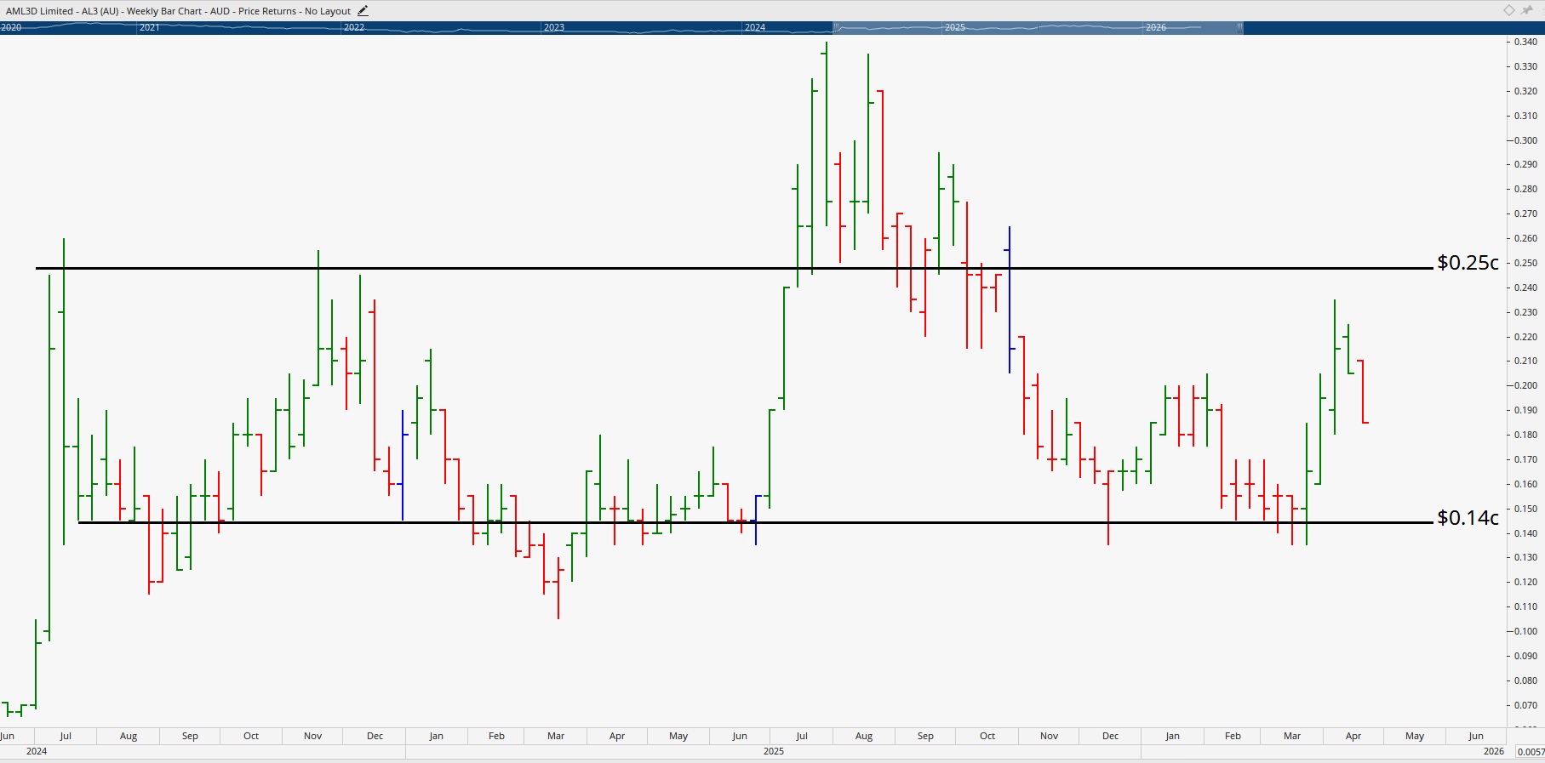This screenshot has height=763, width=1545.
Task: Click the 0.100 price axis label
Action: (1525, 631)
